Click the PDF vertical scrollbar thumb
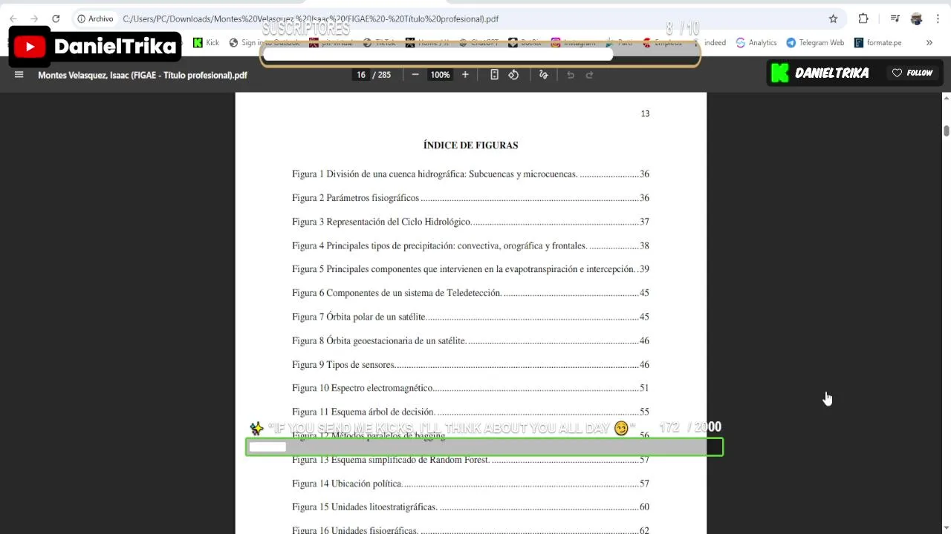 point(946,131)
